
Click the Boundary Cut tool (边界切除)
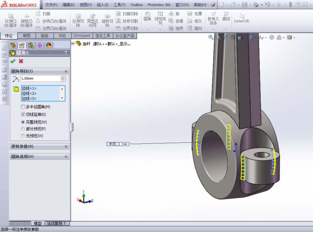[x=127, y=28]
